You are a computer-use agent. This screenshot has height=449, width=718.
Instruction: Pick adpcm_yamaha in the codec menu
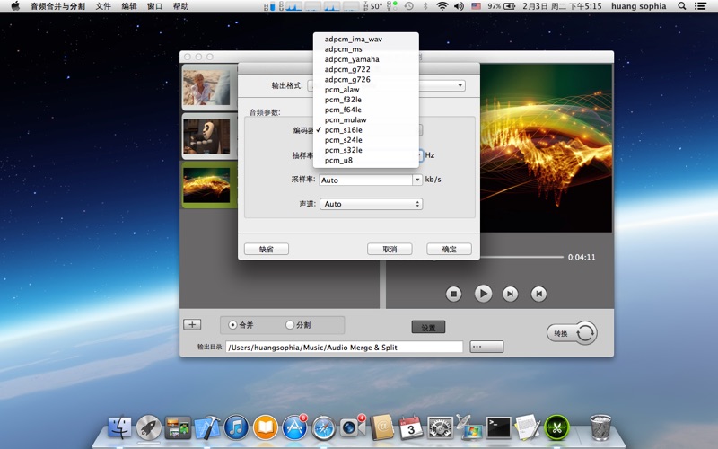pyautogui.click(x=352, y=59)
